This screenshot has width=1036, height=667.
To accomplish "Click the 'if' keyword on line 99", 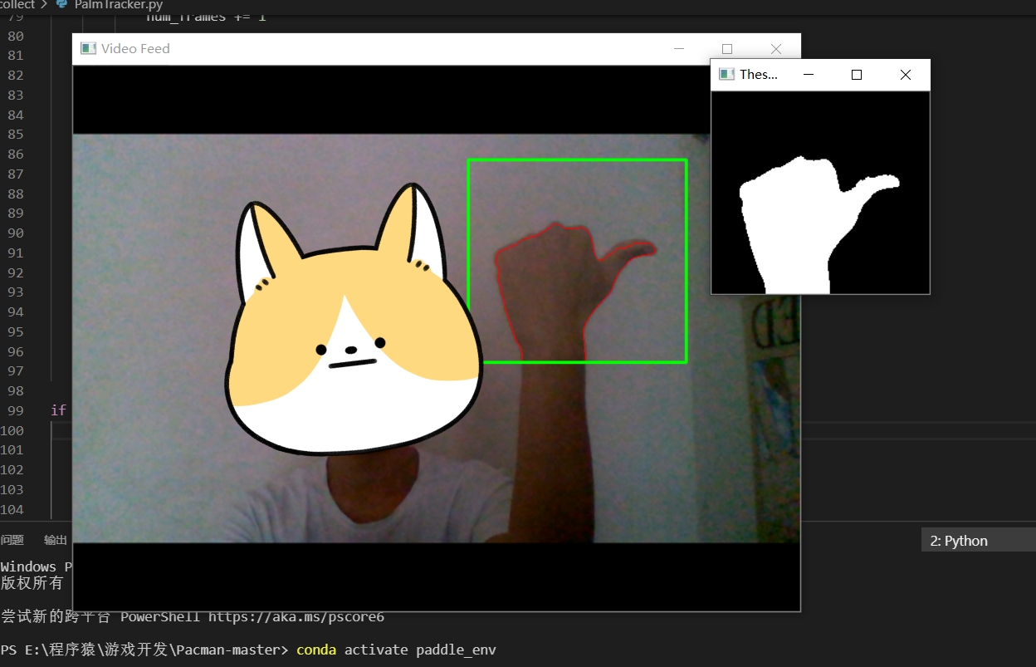I will [58, 410].
